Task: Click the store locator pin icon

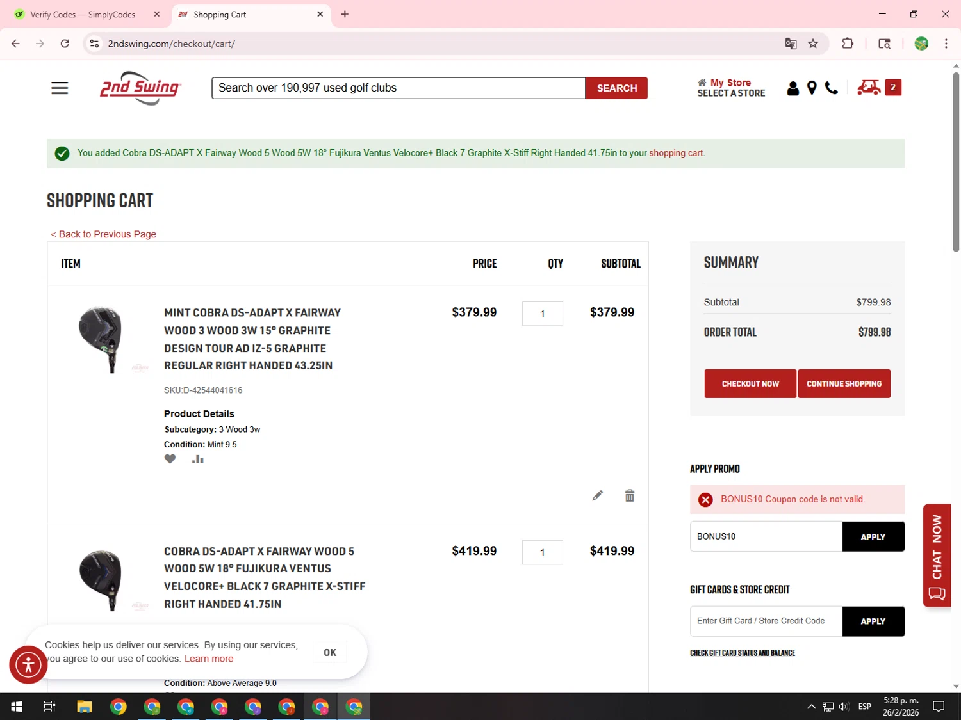Action: 812,88
